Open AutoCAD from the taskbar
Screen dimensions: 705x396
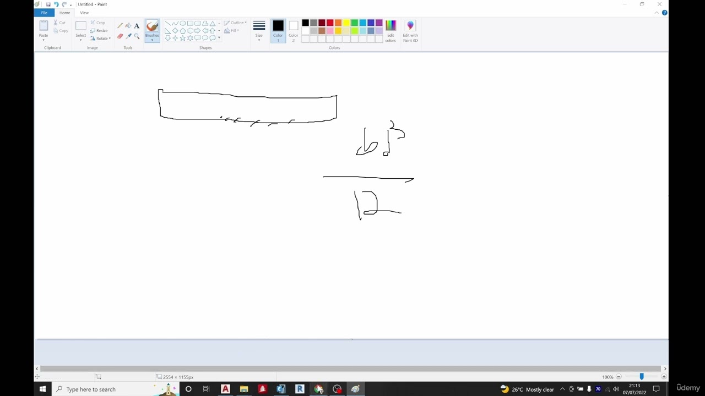(x=225, y=389)
